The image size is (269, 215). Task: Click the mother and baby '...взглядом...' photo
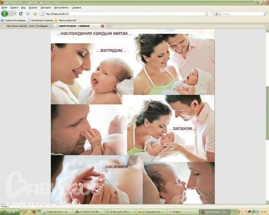pyautogui.click(x=86, y=73)
